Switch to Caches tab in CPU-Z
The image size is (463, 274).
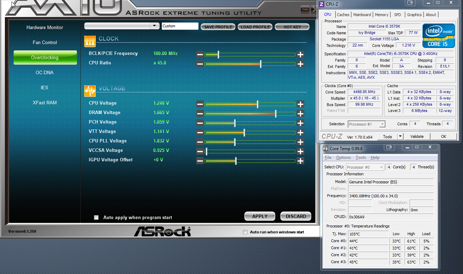click(x=343, y=15)
